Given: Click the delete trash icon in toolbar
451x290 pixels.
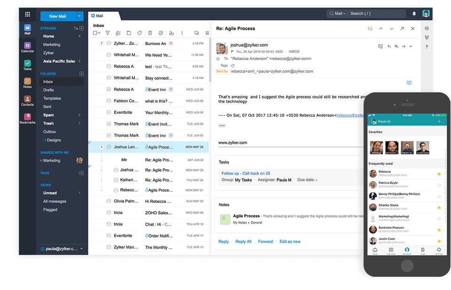Looking at the screenshot, I should click(x=150, y=33).
